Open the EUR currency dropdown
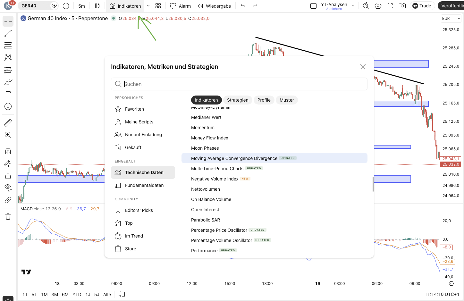The image size is (464, 301). point(451,19)
